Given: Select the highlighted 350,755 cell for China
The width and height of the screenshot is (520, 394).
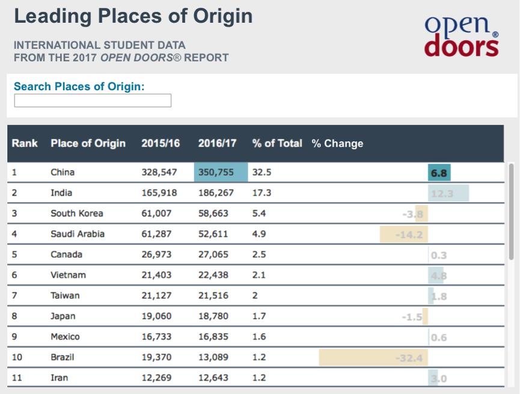Looking at the screenshot, I should (221, 172).
